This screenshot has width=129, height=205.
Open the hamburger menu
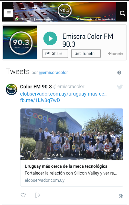8,13
